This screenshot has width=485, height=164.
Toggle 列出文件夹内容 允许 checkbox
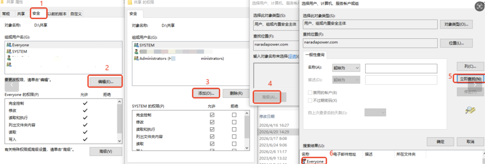click(212, 137)
